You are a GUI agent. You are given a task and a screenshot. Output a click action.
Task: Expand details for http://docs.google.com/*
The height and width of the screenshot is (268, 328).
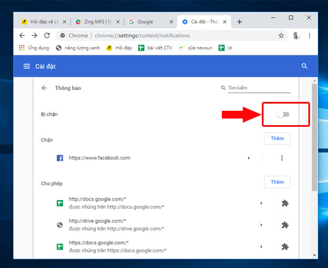click(261, 203)
